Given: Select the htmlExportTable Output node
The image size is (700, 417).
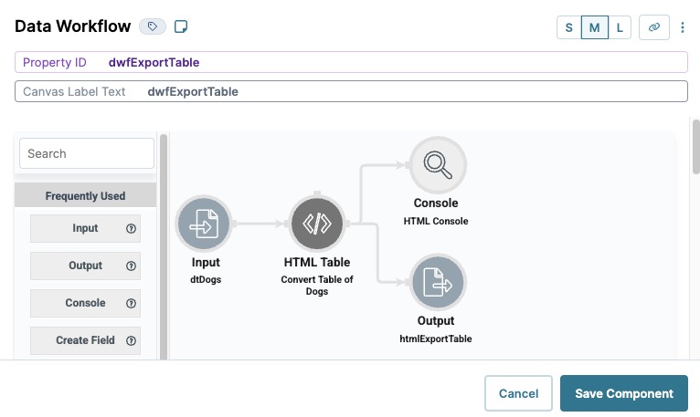Looking at the screenshot, I should coord(438,282).
